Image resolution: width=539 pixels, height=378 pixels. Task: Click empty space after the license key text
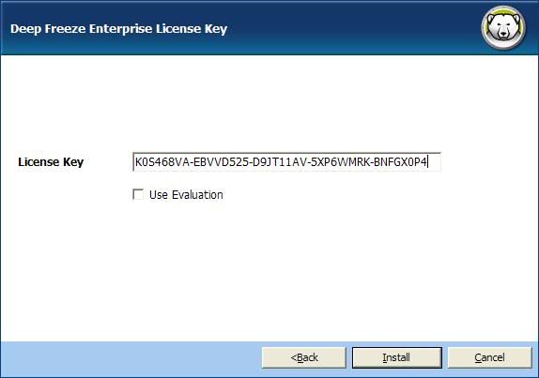pos(434,161)
